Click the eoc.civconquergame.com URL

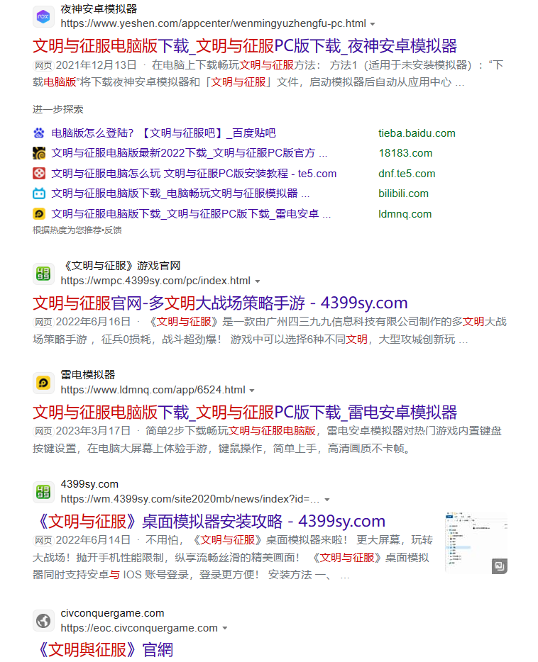click(139, 628)
